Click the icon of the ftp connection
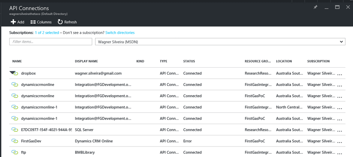The height and width of the screenshot is (157, 353). tap(15, 152)
